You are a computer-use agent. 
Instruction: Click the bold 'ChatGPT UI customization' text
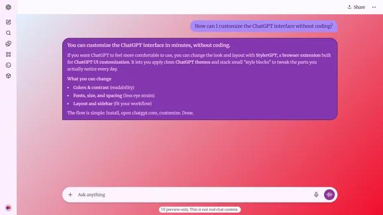click(x=102, y=62)
